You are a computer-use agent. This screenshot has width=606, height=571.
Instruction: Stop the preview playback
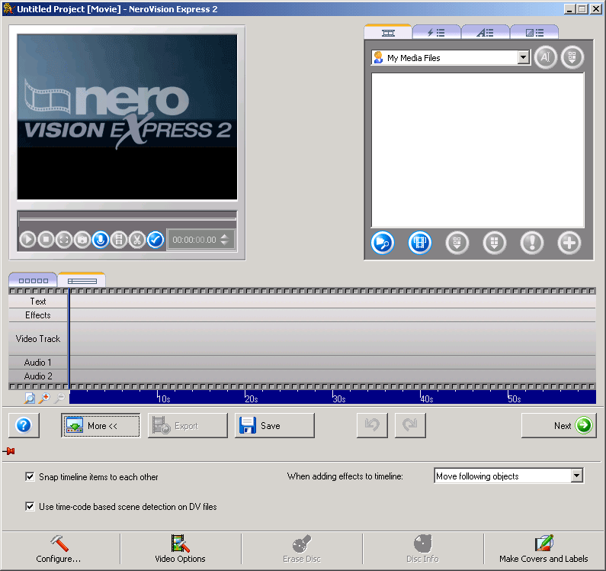(x=46, y=240)
